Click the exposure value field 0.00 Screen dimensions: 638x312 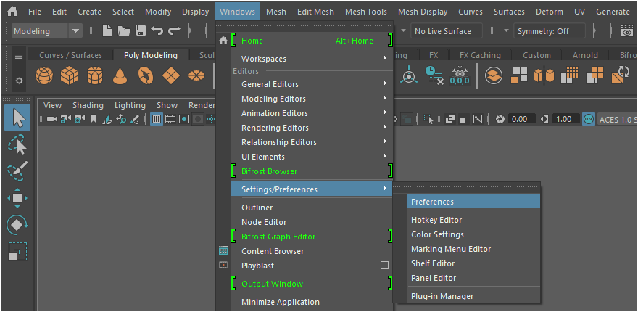(x=521, y=119)
